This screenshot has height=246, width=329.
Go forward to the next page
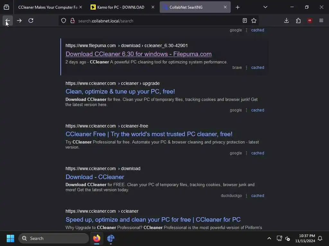coord(19,20)
